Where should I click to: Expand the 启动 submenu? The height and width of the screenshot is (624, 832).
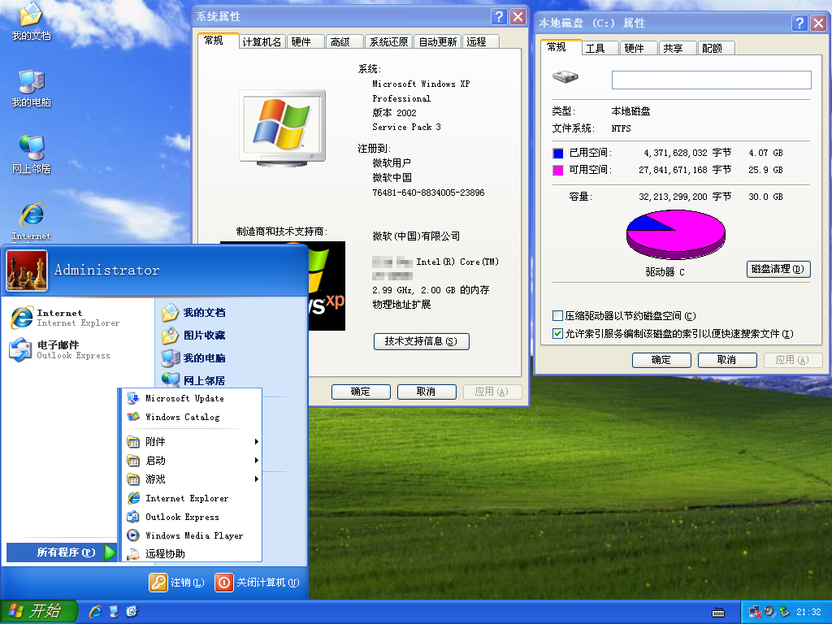click(x=192, y=461)
